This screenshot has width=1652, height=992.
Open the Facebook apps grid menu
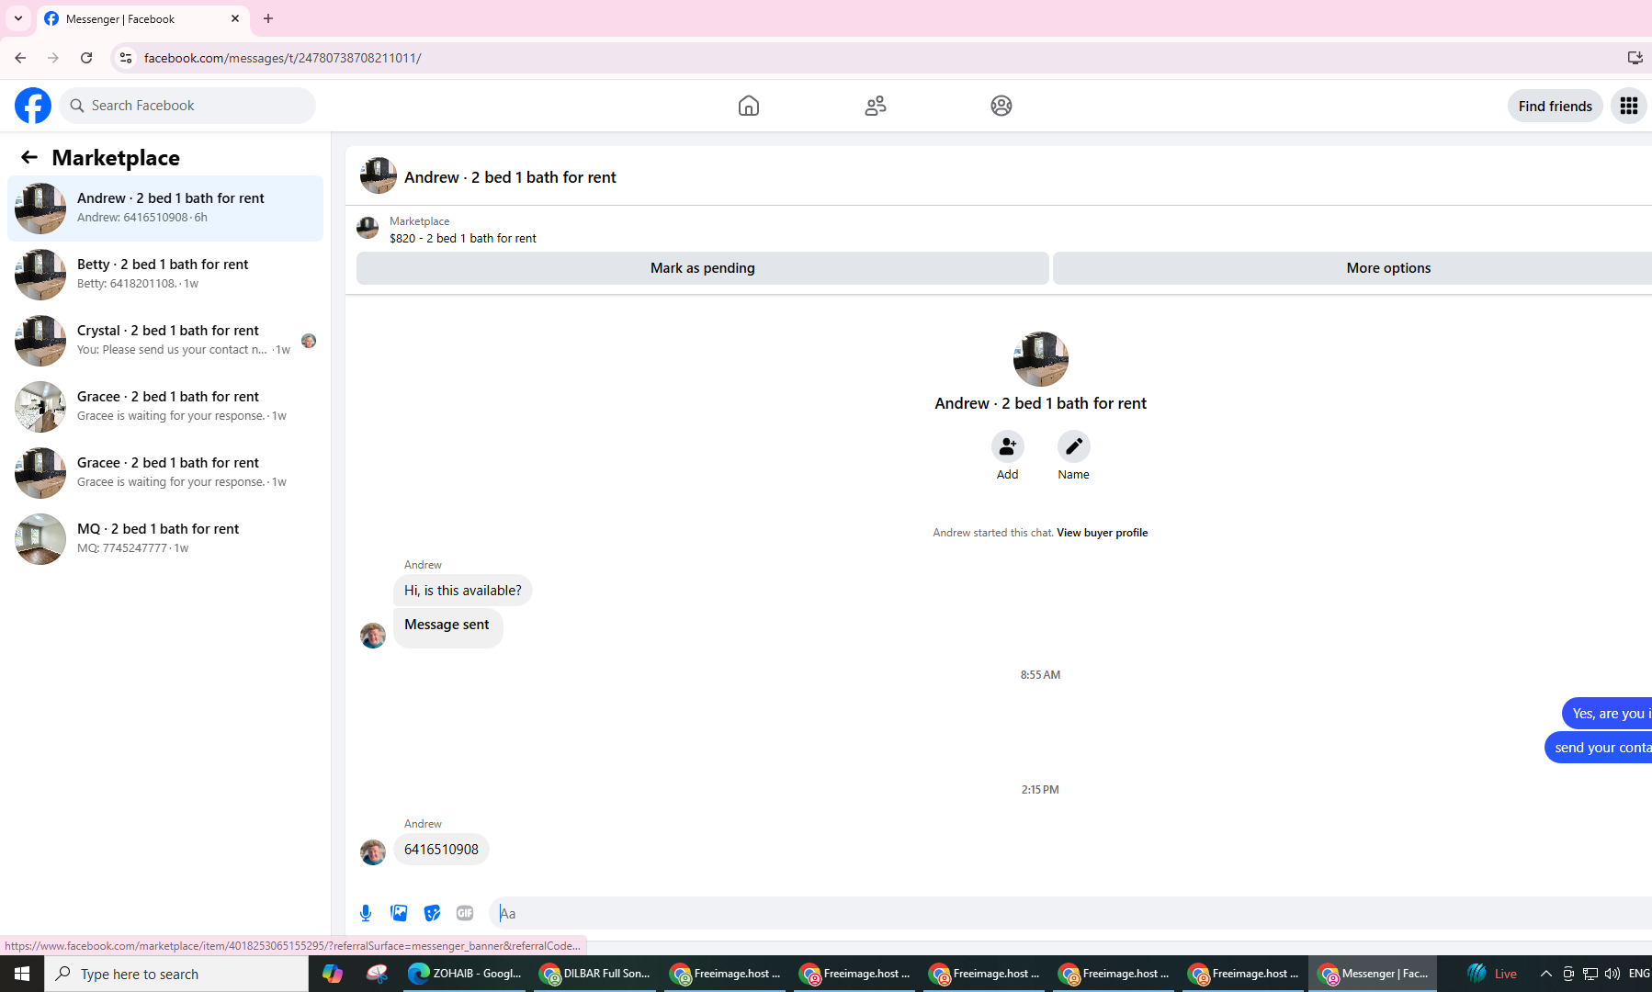tap(1629, 106)
